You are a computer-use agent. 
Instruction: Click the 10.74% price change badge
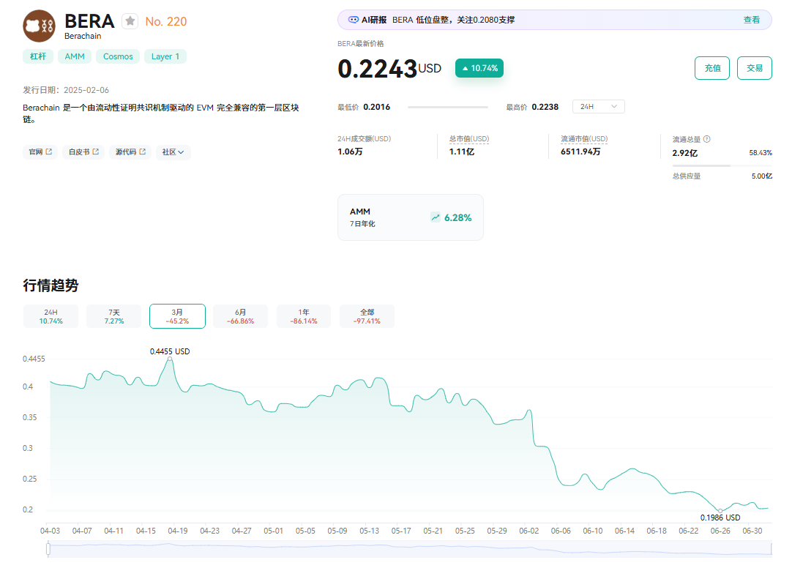[479, 68]
